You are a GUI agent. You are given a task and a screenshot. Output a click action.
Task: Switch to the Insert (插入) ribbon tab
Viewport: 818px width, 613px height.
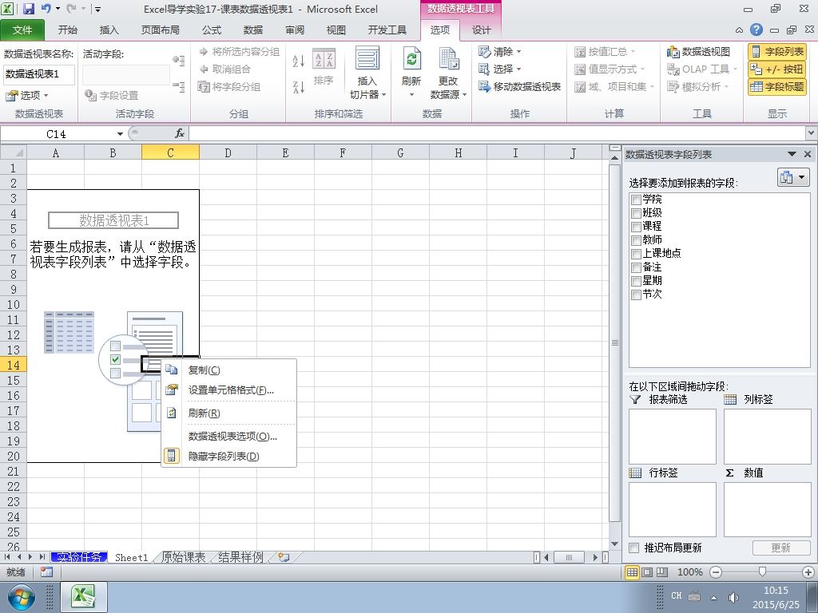(x=109, y=30)
